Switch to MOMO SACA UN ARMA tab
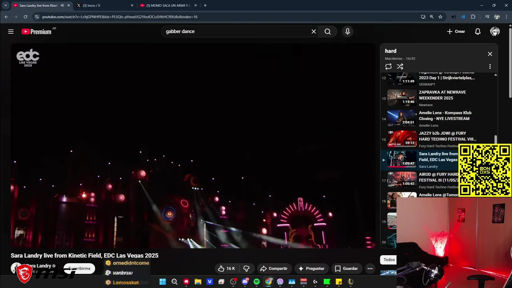 [168, 6]
